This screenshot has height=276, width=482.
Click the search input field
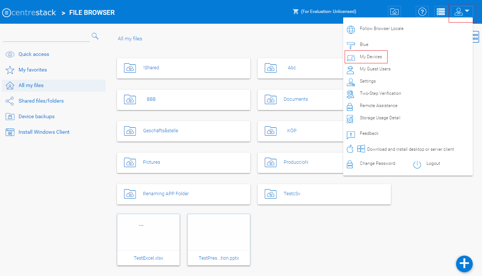click(x=46, y=36)
